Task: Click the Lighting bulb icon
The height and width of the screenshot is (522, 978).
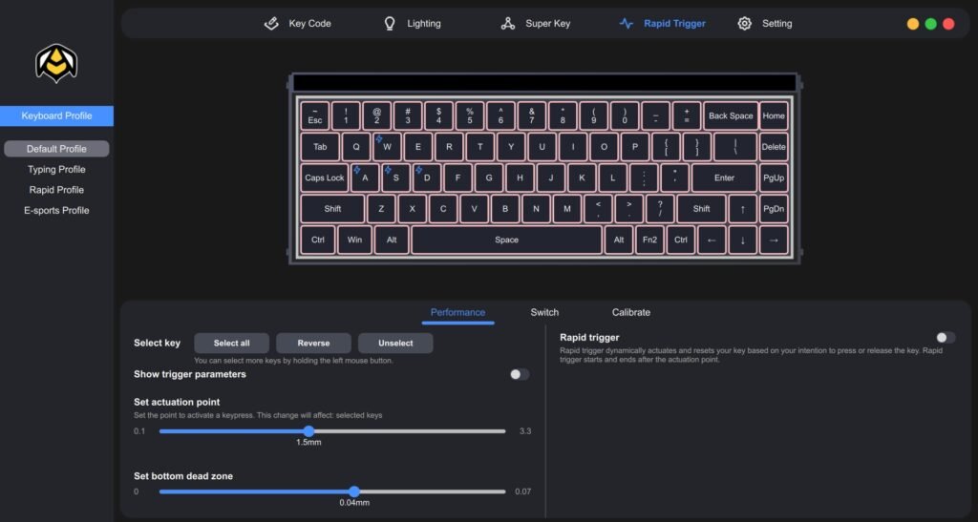Action: pos(390,24)
